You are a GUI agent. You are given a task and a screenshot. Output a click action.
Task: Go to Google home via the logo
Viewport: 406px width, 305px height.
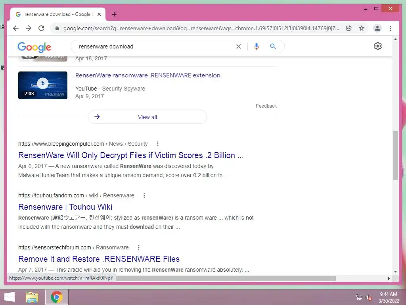tap(34, 47)
